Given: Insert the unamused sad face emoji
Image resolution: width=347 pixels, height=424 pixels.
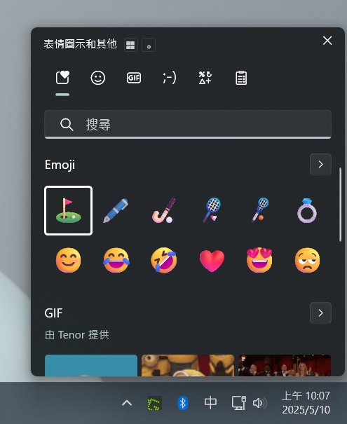Looking at the screenshot, I should [x=307, y=260].
